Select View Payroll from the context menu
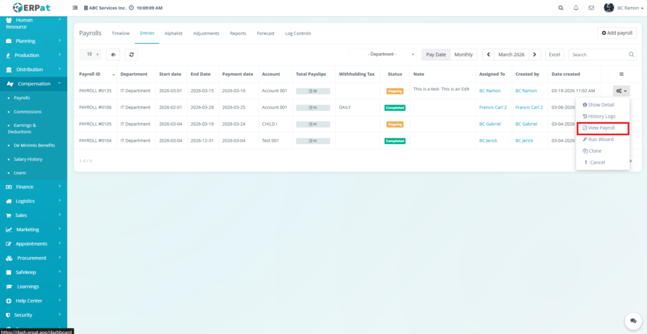647x334 pixels. [x=601, y=128]
